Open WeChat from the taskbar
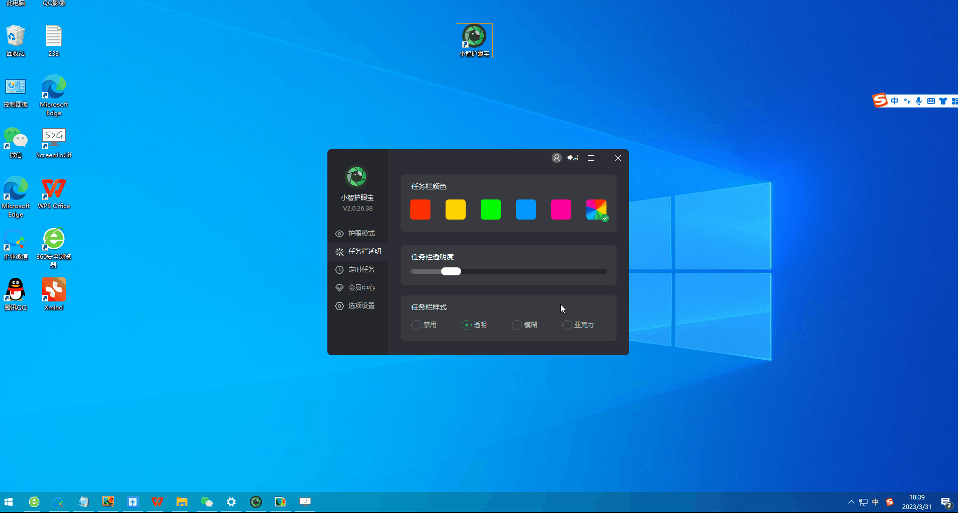The width and height of the screenshot is (958, 513). [x=207, y=502]
